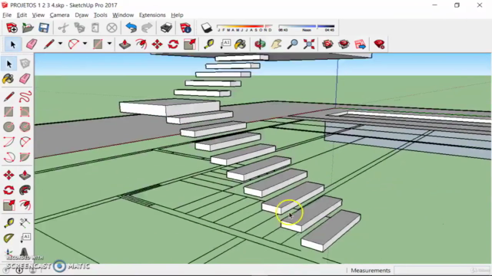
Task: Select the Tape Measure tool in horizontal toolbar
Action: tap(208, 44)
